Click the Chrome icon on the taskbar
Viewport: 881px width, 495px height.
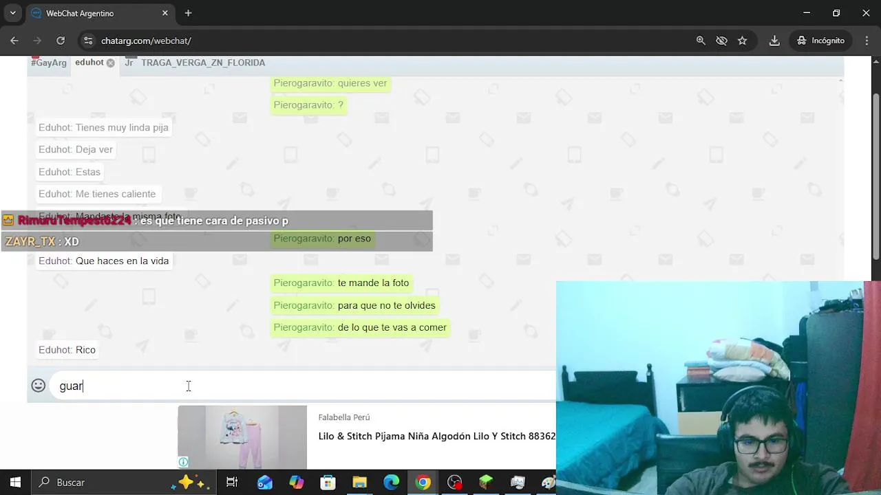pos(423,483)
